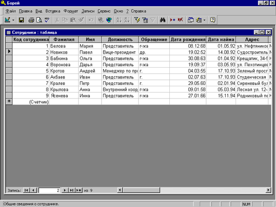Click the Filter By Selection icon
Screen dimensions: 276x207
click(137, 20)
